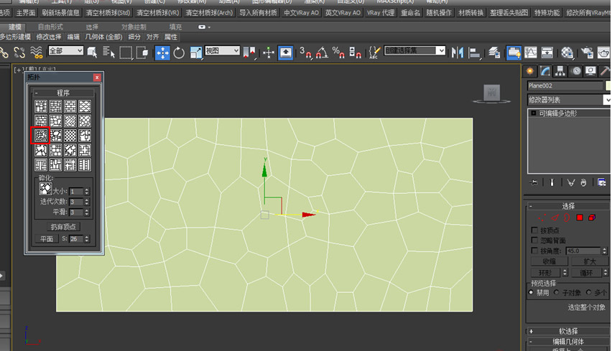Open the Schematic View icon
This screenshot has width=612, height=351.
(x=547, y=52)
